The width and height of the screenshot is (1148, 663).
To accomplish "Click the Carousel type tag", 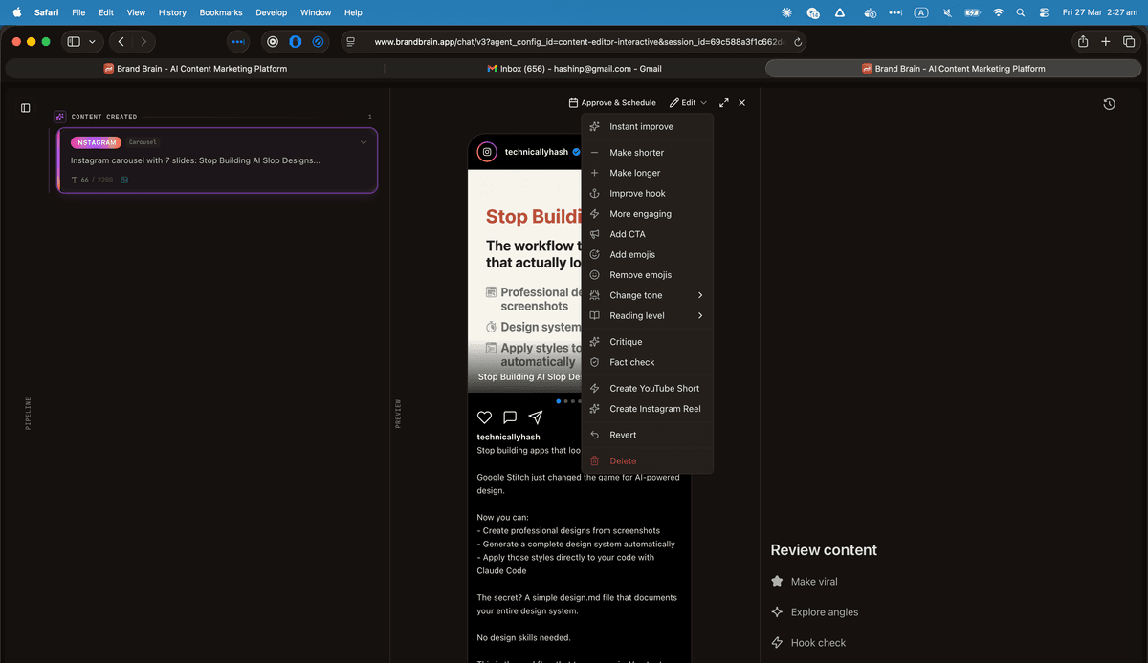I will click(x=143, y=142).
